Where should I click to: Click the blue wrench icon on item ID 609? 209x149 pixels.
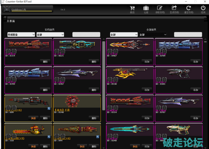tap(49, 109)
